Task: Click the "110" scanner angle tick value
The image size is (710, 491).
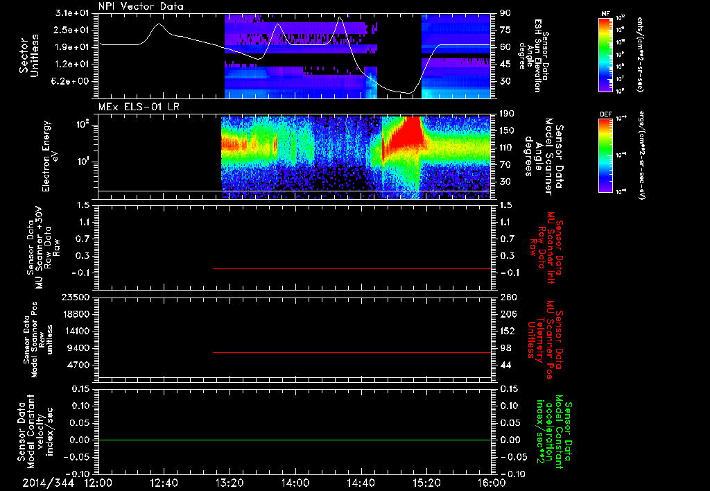Action: [507, 148]
